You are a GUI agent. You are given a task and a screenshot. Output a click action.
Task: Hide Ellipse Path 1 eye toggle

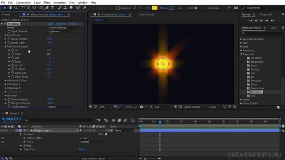pyautogui.click(x=2, y=138)
